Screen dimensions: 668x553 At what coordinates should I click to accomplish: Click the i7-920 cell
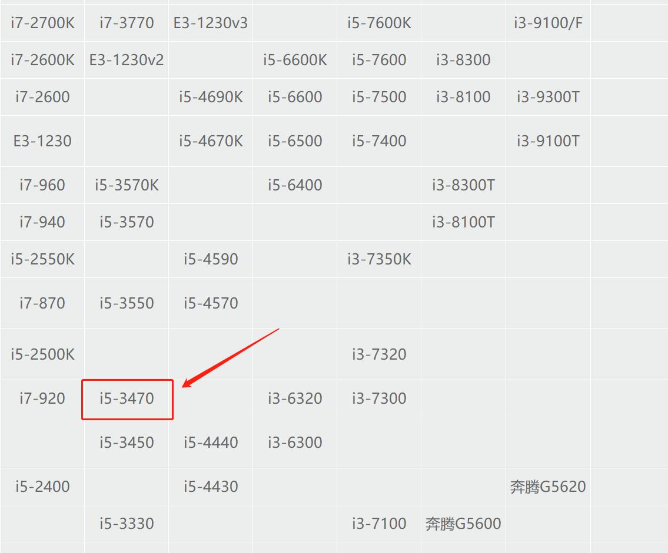42,399
